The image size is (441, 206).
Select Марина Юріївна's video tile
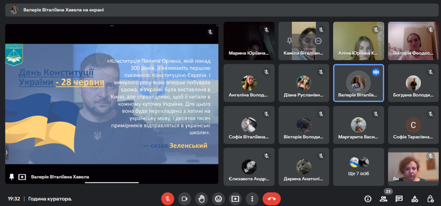click(249, 41)
